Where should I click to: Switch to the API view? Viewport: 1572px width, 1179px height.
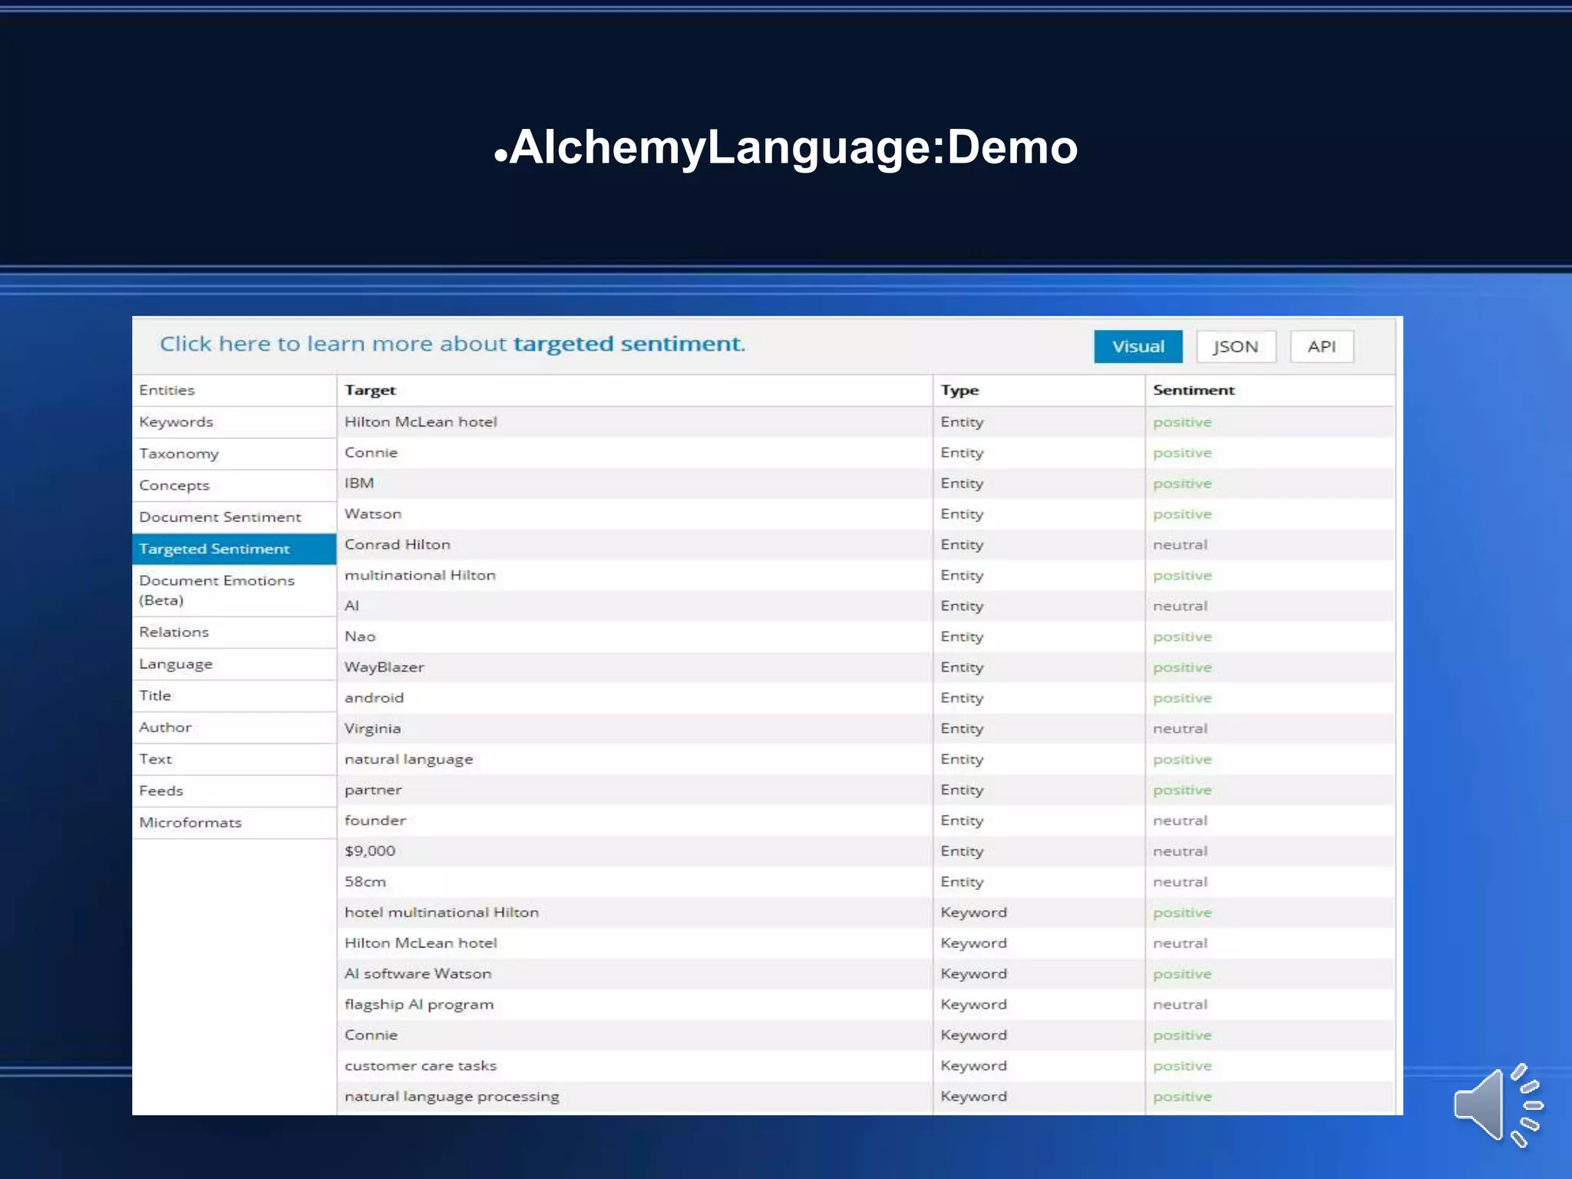click(x=1321, y=346)
